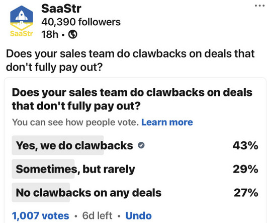Select the 'Sometimes, but rarely' poll option
The height and width of the screenshot is (223, 267).
[x=135, y=169]
